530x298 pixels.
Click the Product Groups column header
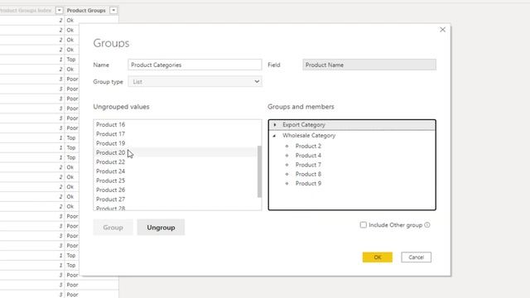pyautogui.click(x=86, y=11)
